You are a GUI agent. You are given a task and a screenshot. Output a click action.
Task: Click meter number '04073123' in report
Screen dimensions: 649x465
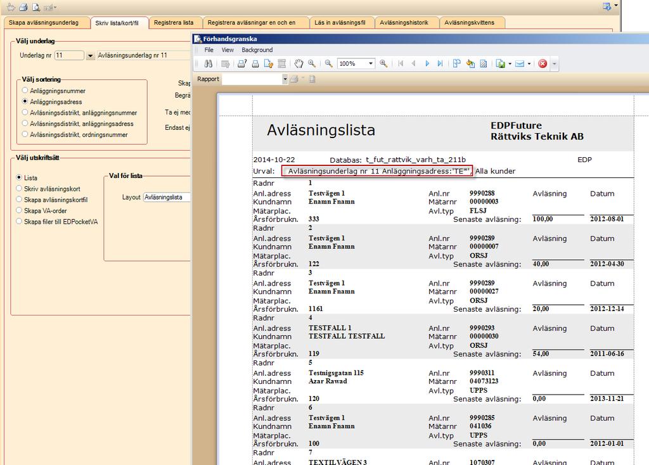[x=484, y=381]
